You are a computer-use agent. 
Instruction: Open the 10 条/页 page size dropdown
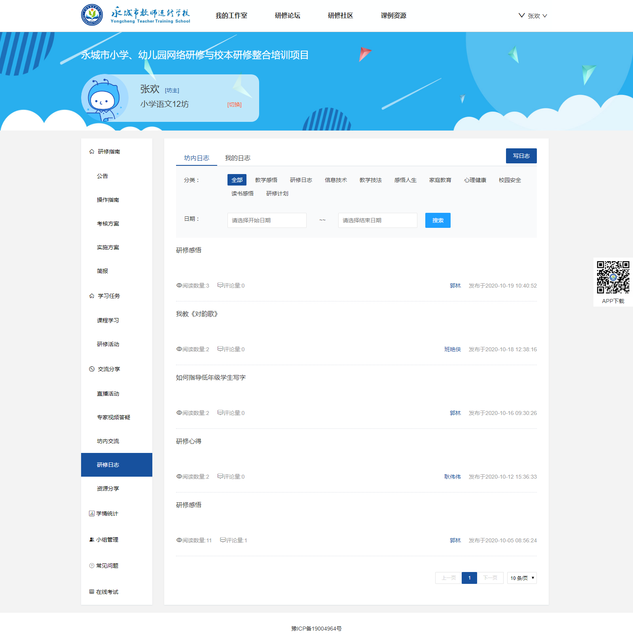click(x=521, y=578)
